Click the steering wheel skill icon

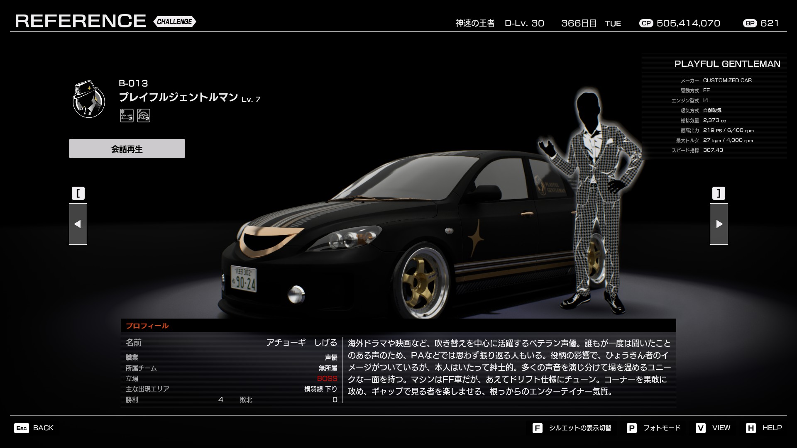click(144, 115)
